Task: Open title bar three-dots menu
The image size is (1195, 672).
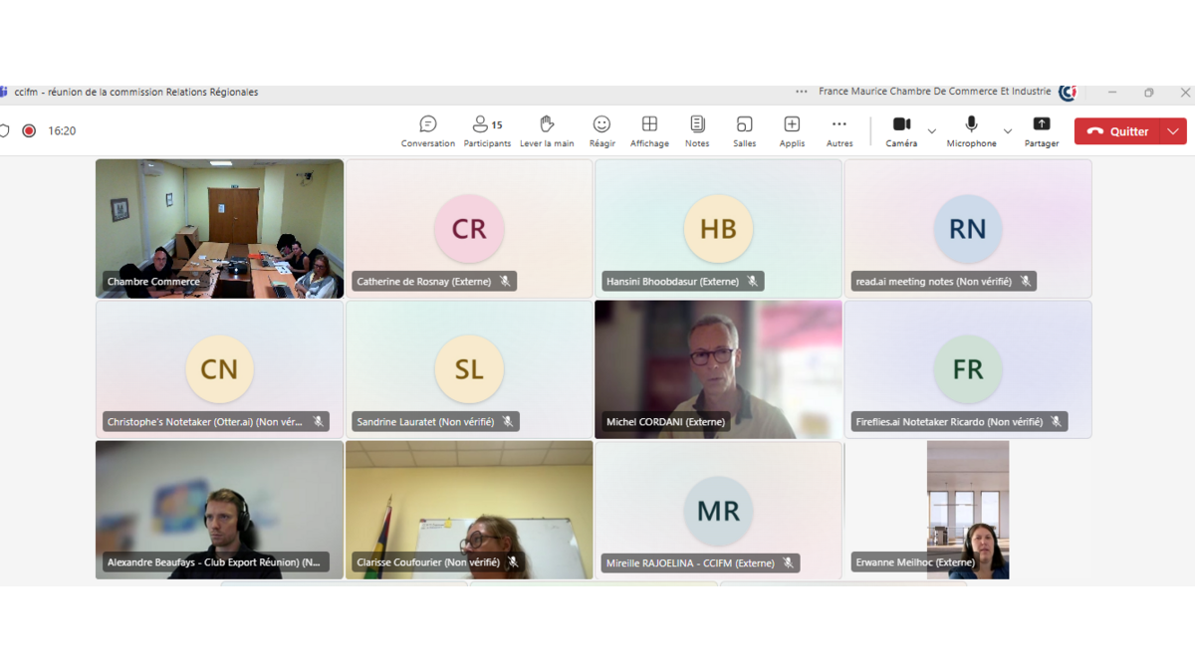Action: click(802, 92)
